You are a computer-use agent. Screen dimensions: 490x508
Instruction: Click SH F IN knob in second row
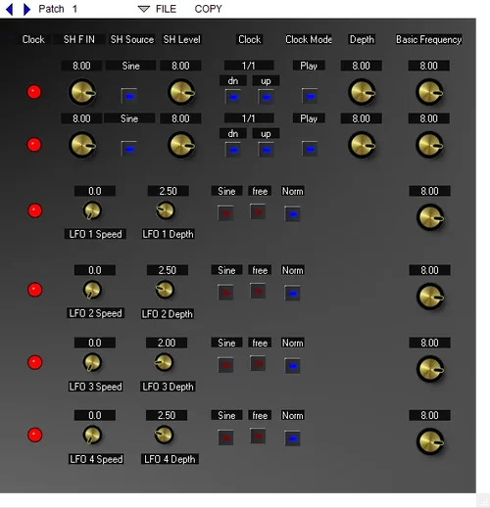click(x=82, y=145)
